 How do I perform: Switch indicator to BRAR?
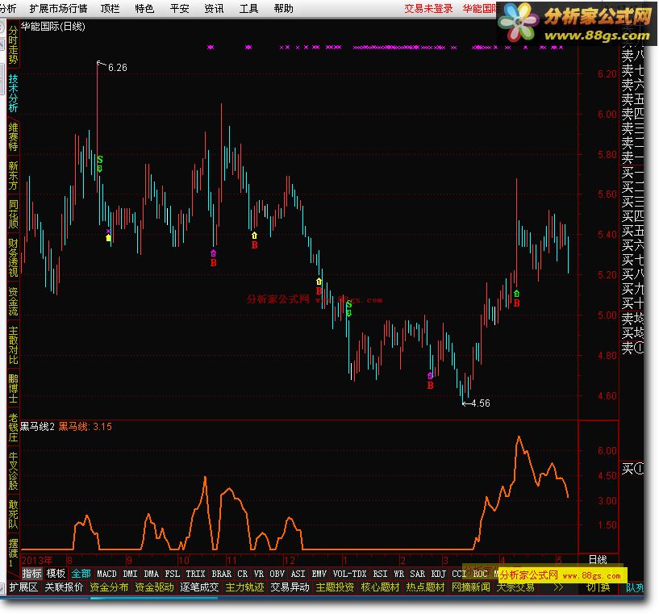point(222,574)
